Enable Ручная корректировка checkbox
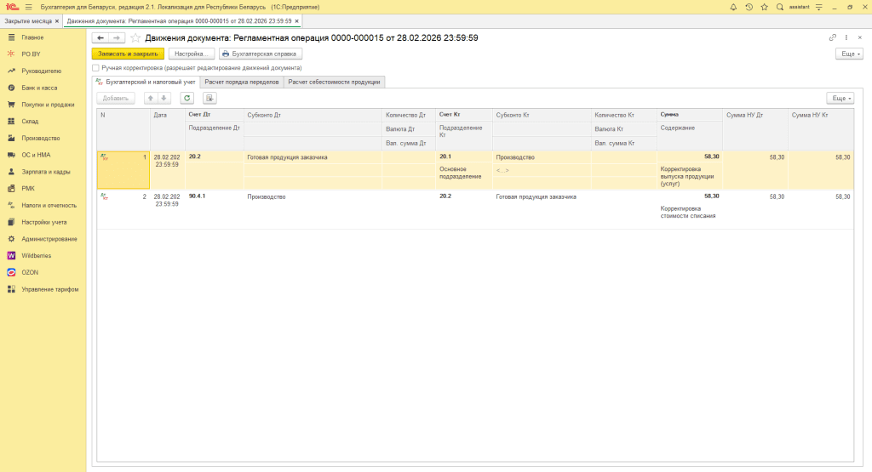This screenshot has height=472, width=872. pos(95,68)
